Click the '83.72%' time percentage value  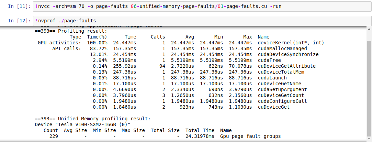(99, 49)
